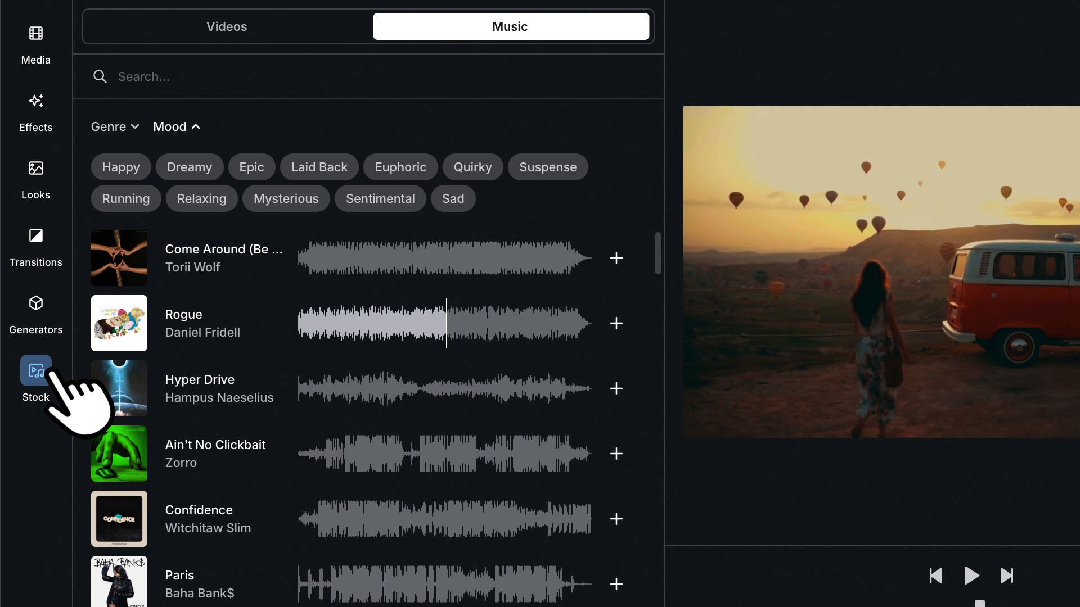Open the Media panel icon
The image size is (1080, 607).
coord(35,34)
